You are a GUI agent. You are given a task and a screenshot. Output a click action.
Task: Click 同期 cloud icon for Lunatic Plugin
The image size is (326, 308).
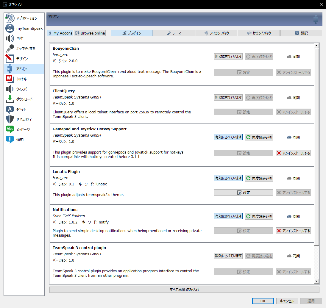(289, 178)
